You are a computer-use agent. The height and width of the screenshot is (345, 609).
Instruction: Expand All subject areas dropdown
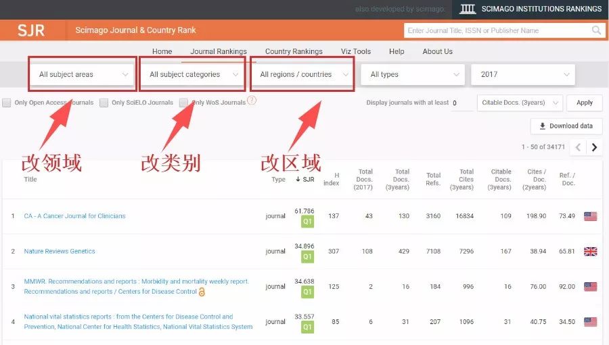tap(83, 74)
